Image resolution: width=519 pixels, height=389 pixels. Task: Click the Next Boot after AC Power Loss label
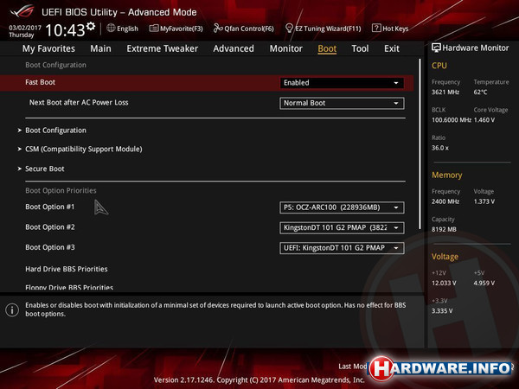79,102
